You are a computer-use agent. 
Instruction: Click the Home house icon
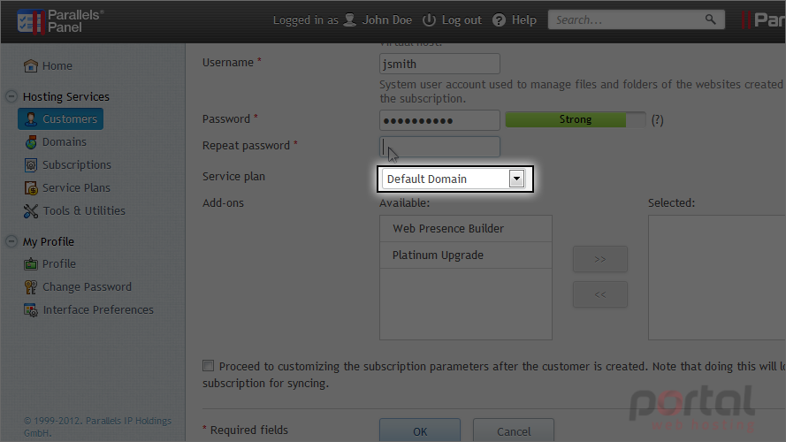pyautogui.click(x=31, y=65)
